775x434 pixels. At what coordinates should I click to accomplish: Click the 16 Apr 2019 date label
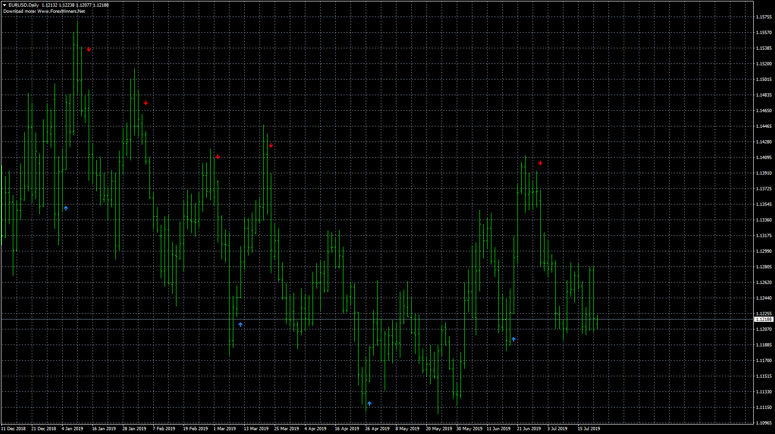click(347, 429)
